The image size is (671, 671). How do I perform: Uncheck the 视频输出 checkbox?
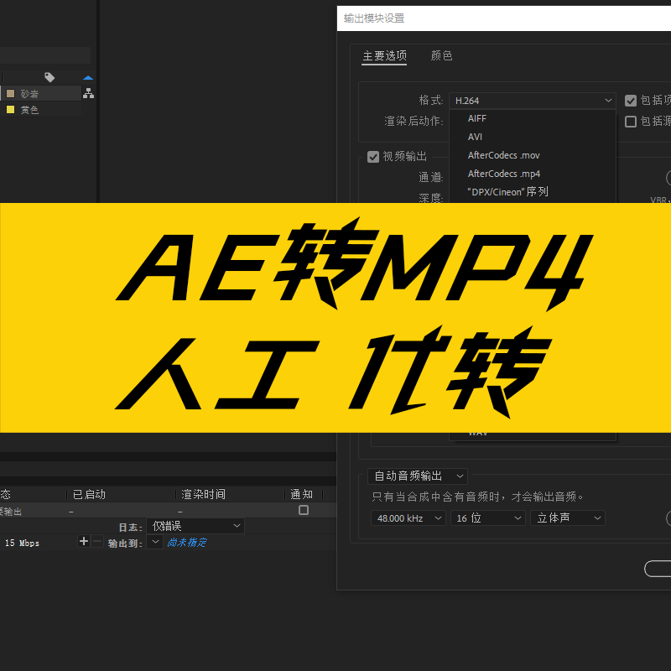(373, 155)
